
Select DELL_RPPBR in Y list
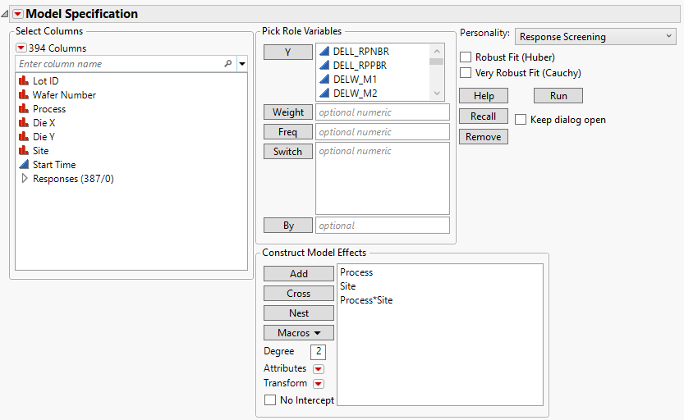click(x=360, y=66)
